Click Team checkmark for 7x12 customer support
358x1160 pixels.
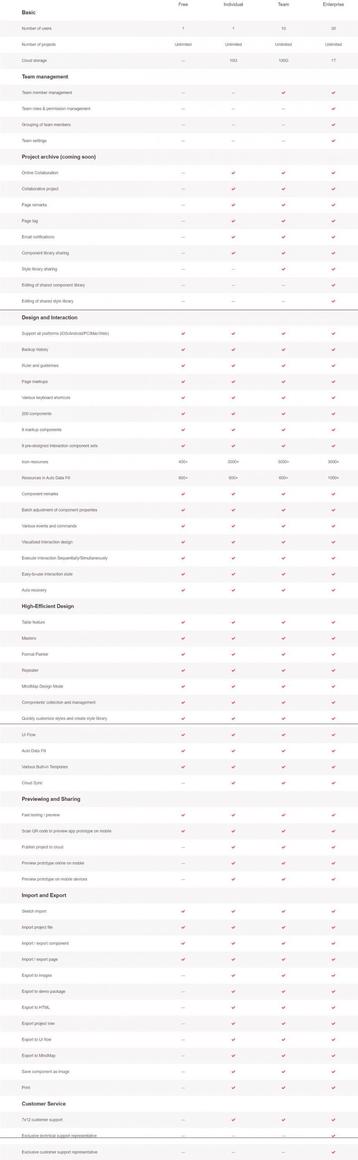(x=283, y=1119)
